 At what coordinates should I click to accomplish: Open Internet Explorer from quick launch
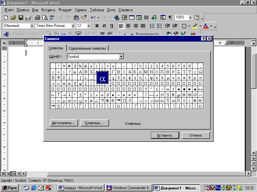coord(34,188)
